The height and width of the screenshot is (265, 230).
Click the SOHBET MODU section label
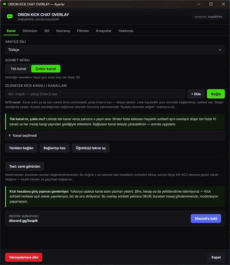tap(17, 60)
